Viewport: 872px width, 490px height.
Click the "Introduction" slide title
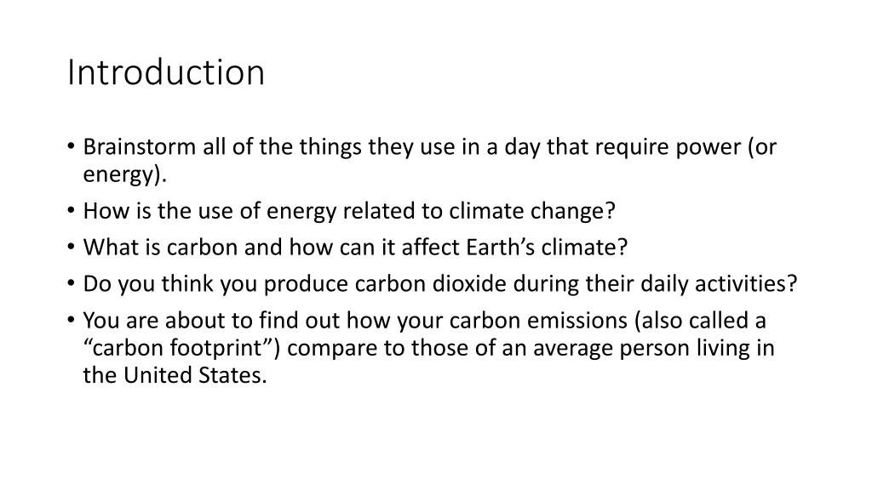[166, 72]
